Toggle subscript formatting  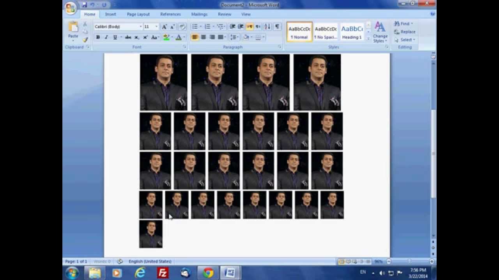pos(136,37)
